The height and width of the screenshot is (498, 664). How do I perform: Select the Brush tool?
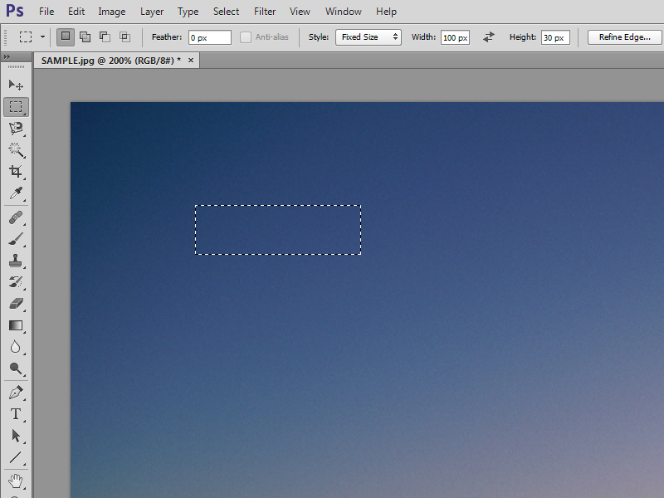pos(16,239)
